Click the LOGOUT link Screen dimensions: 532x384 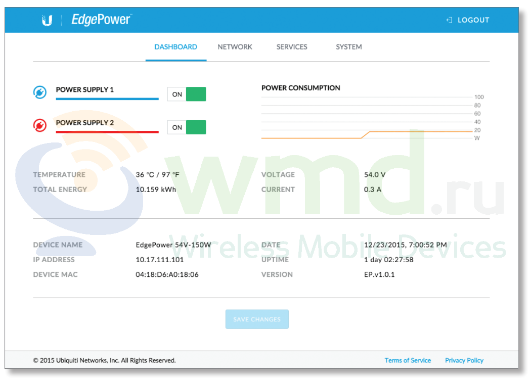[x=473, y=20]
